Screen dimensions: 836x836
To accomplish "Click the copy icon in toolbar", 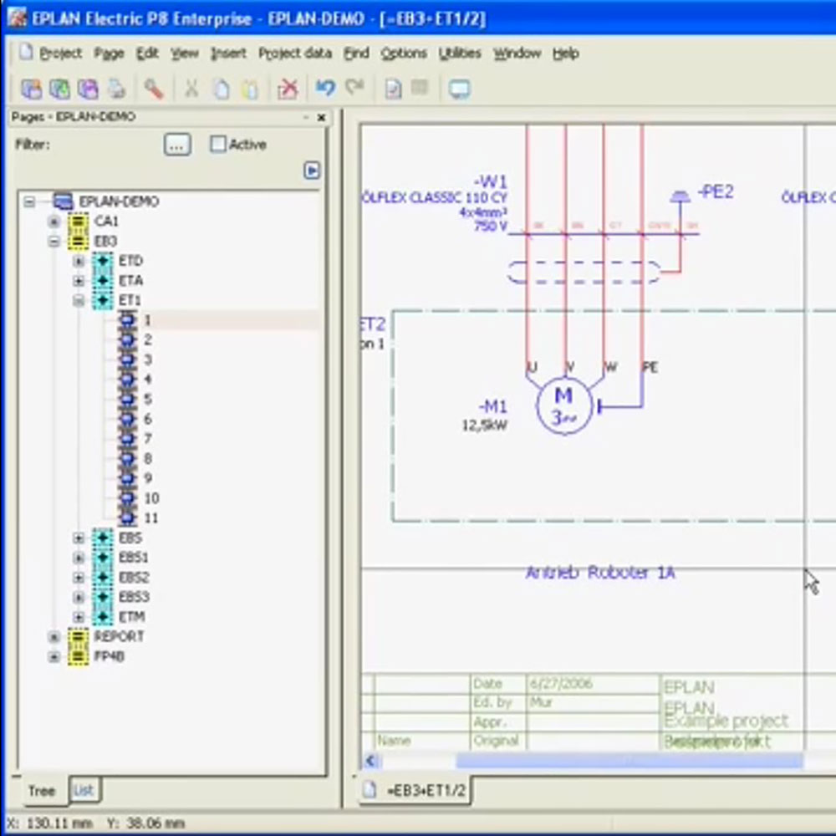I will [222, 89].
